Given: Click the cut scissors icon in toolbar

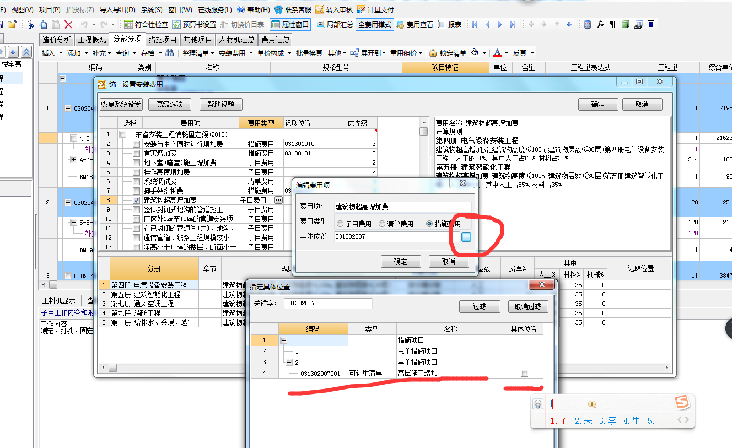Looking at the screenshot, I should click(x=30, y=24).
